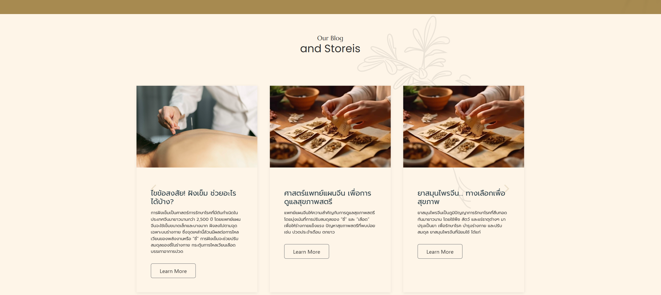Click the blank area below the third card's Learn More button
The height and width of the screenshot is (295, 661).
464,276
